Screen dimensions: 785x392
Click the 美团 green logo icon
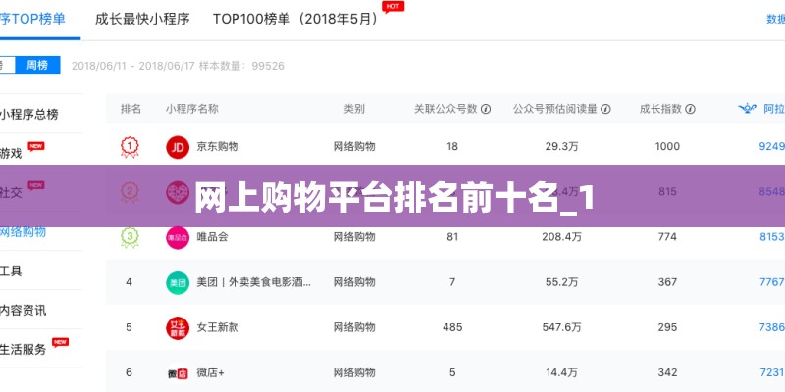tap(178, 282)
